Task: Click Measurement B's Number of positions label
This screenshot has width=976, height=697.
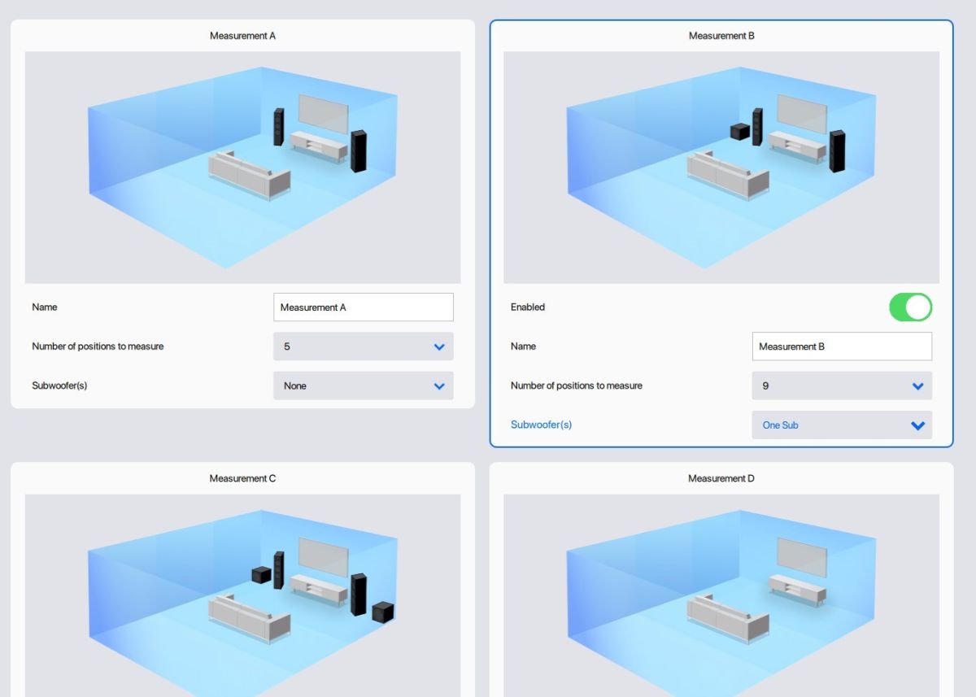Action: [x=577, y=386]
